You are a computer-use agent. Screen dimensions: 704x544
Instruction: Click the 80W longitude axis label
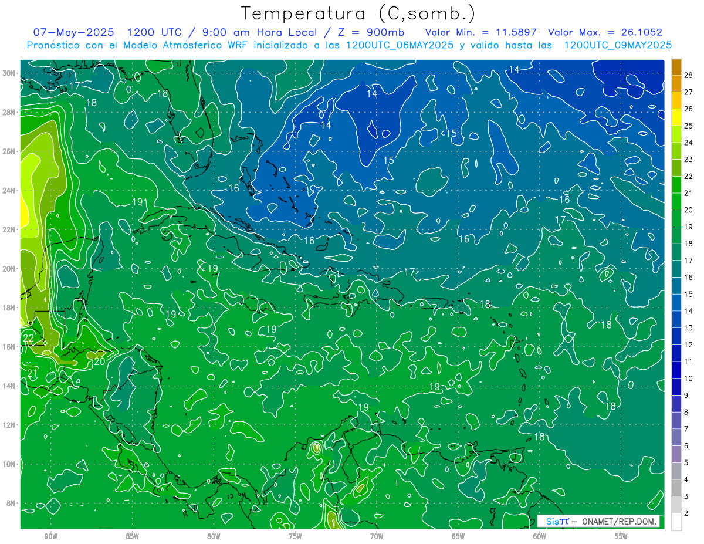(214, 536)
